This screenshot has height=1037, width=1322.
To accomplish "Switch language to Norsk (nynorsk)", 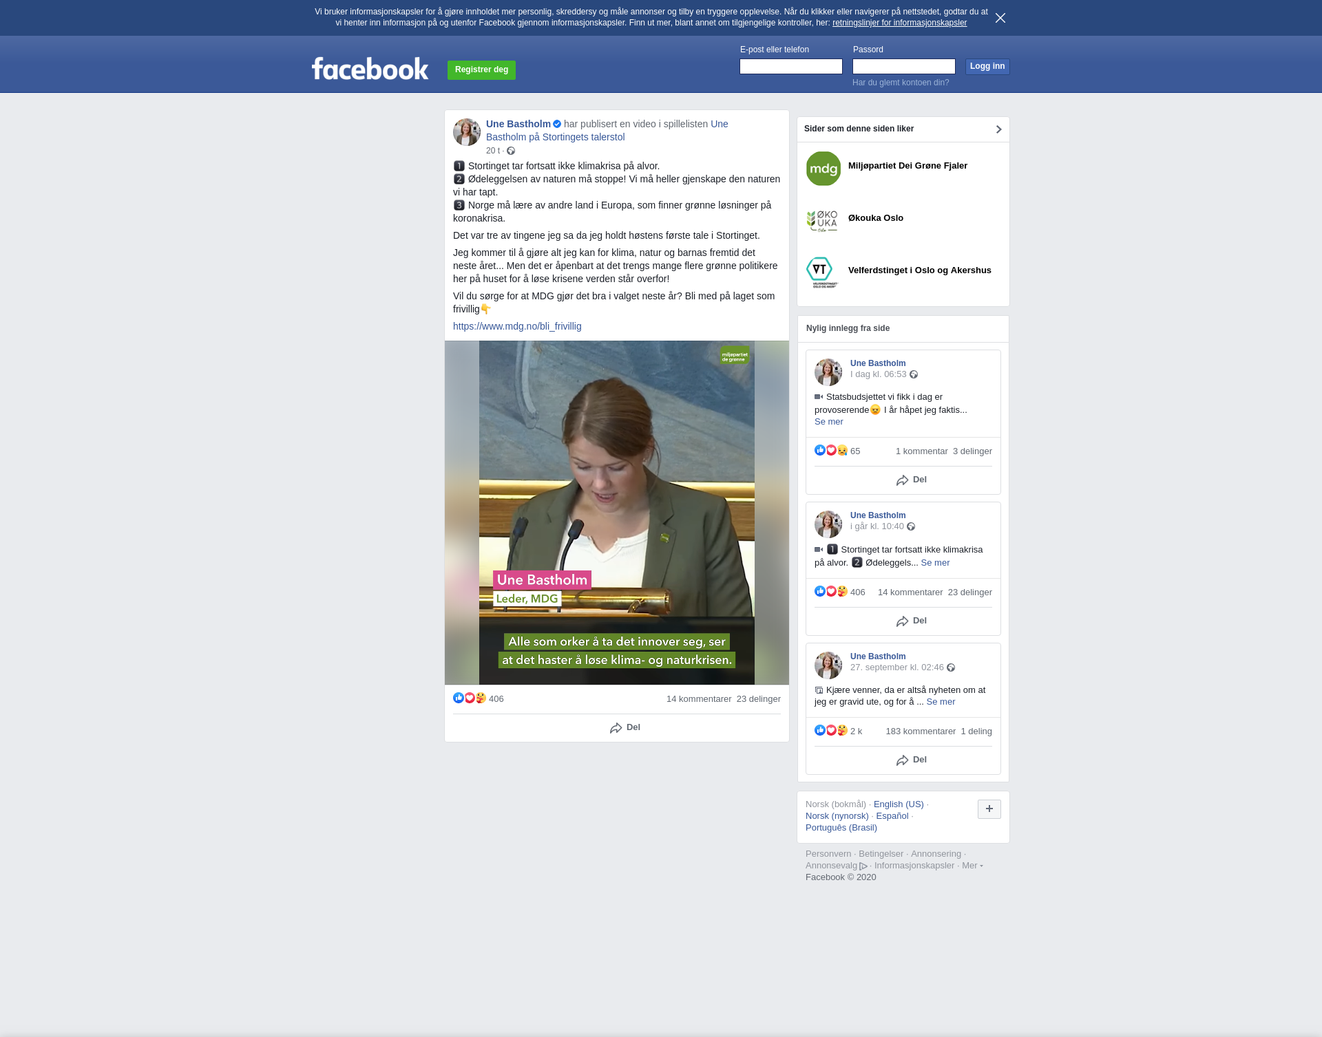I will click(x=837, y=816).
